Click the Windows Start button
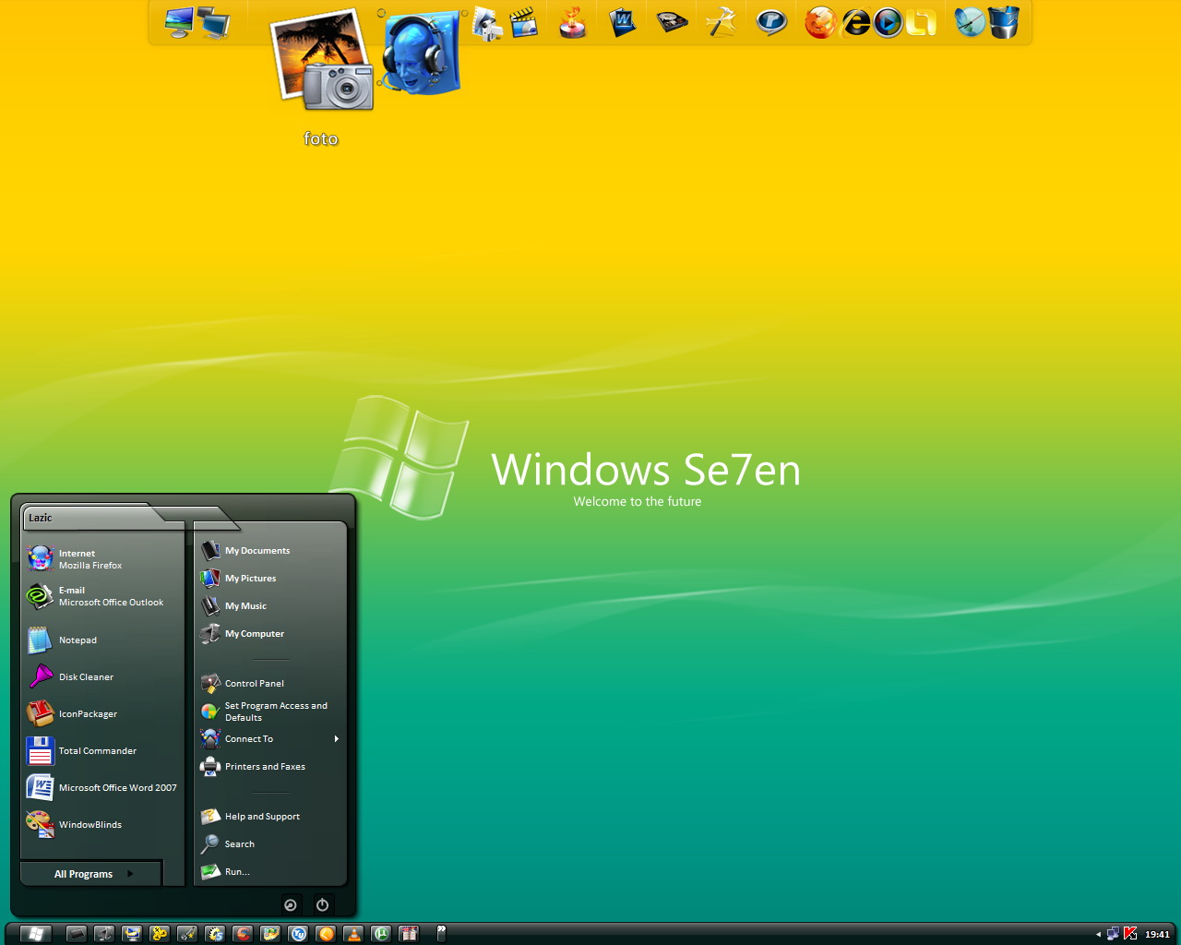This screenshot has height=945, width=1181. pyautogui.click(x=35, y=934)
